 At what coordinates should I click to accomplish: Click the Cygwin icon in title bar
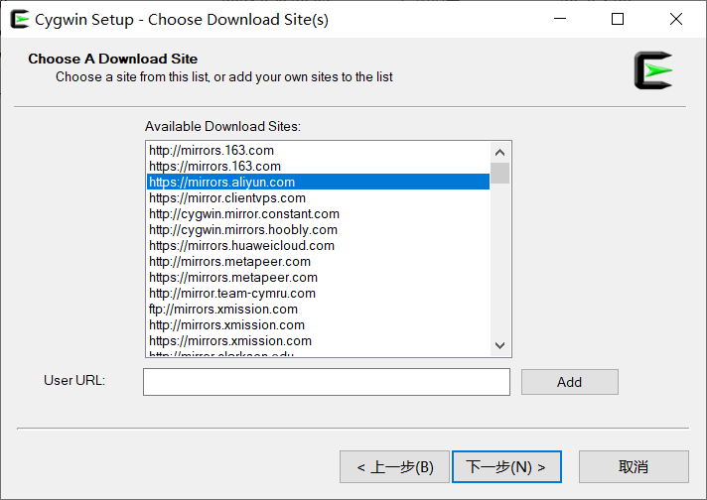[20, 20]
